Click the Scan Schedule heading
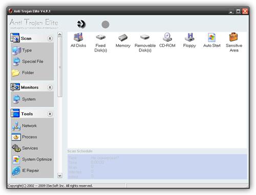Screen dimensions: 256x195 [x=80, y=151]
